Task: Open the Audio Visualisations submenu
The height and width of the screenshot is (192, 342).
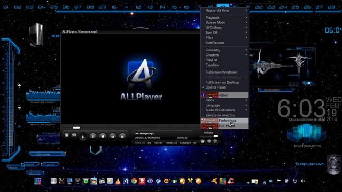Action: 224,110
